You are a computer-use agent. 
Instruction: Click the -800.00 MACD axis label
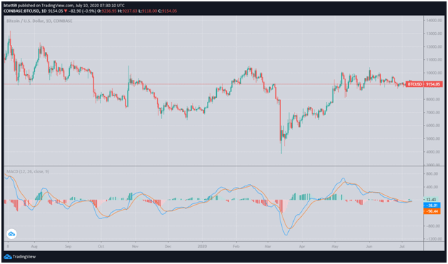[x=434, y=226]
